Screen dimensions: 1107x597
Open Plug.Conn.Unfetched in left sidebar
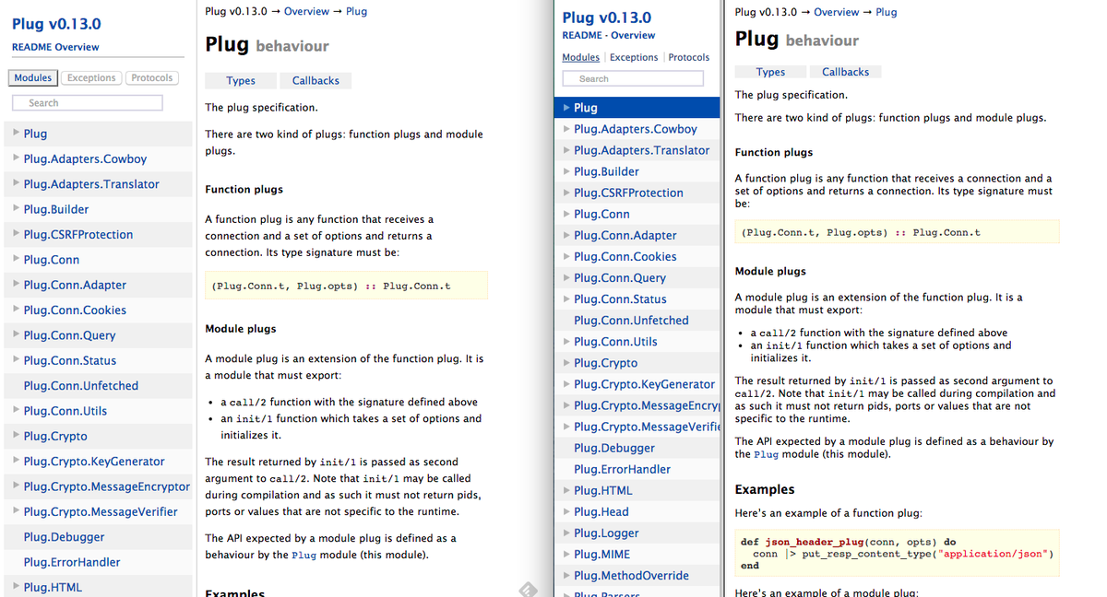pos(81,385)
